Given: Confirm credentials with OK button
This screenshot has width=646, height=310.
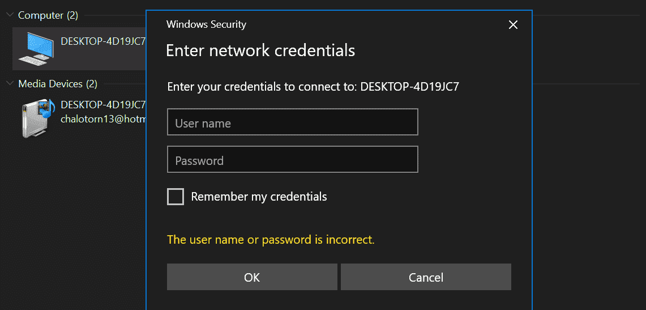Looking at the screenshot, I should 252,277.
